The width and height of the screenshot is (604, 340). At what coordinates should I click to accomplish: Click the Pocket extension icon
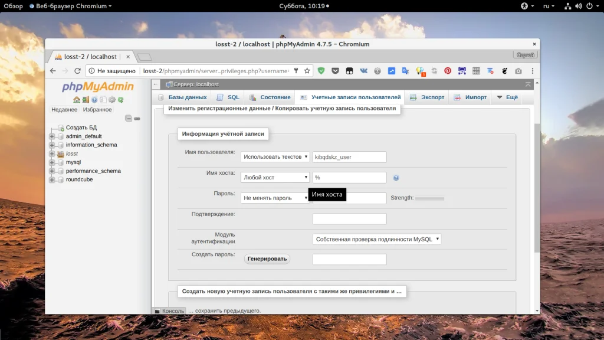(335, 71)
